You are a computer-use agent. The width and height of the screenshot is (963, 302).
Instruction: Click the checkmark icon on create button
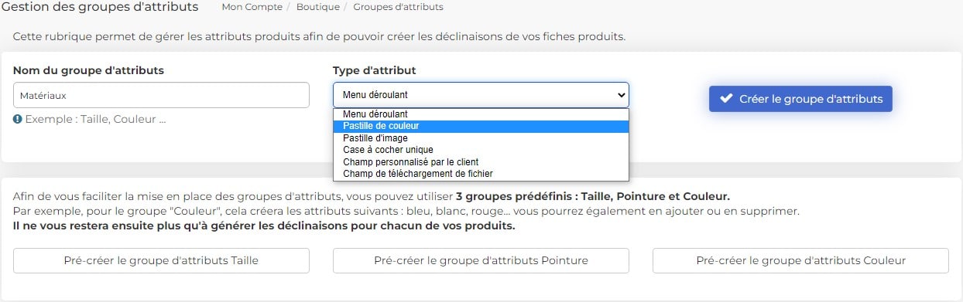(x=726, y=98)
